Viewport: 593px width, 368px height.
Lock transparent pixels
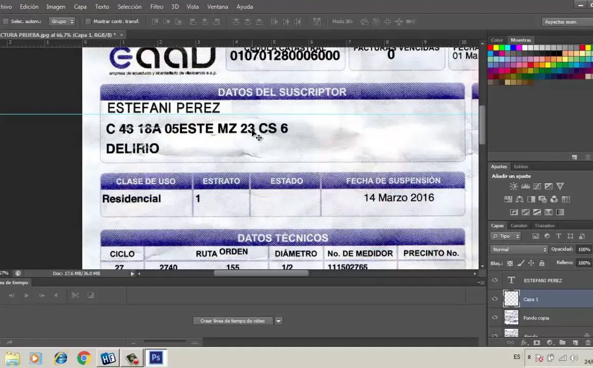tap(510, 263)
